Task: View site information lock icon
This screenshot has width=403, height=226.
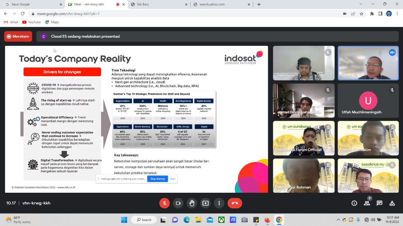Action: 33,14
